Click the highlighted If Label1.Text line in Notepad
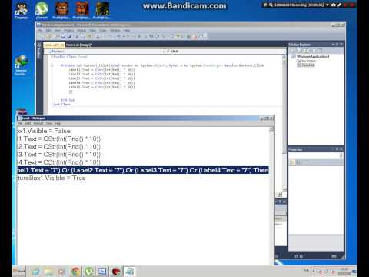 pyautogui.click(x=143, y=170)
